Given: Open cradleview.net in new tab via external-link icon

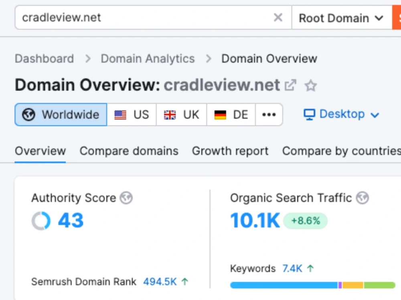Looking at the screenshot, I should coord(290,85).
